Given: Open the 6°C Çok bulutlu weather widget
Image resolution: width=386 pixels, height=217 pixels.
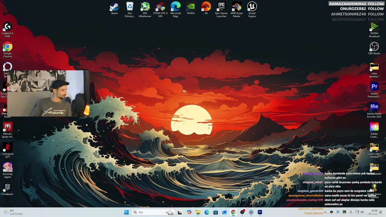Looking at the screenshot, I should (13, 212).
